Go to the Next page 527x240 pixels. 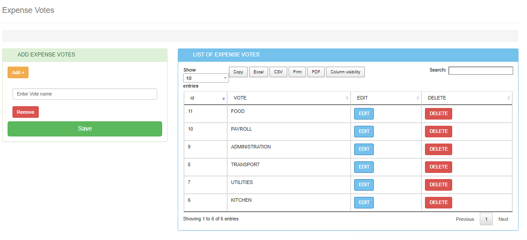point(503,219)
